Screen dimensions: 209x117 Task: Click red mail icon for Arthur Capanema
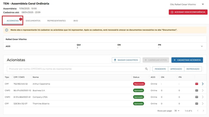coord(197,84)
